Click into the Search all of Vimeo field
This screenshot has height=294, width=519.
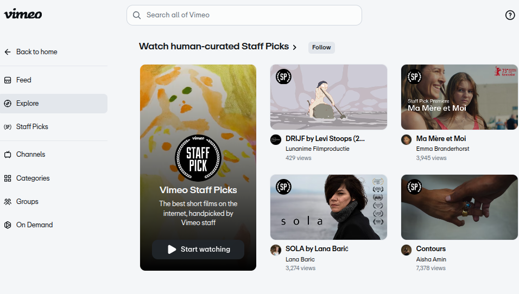(x=250, y=15)
